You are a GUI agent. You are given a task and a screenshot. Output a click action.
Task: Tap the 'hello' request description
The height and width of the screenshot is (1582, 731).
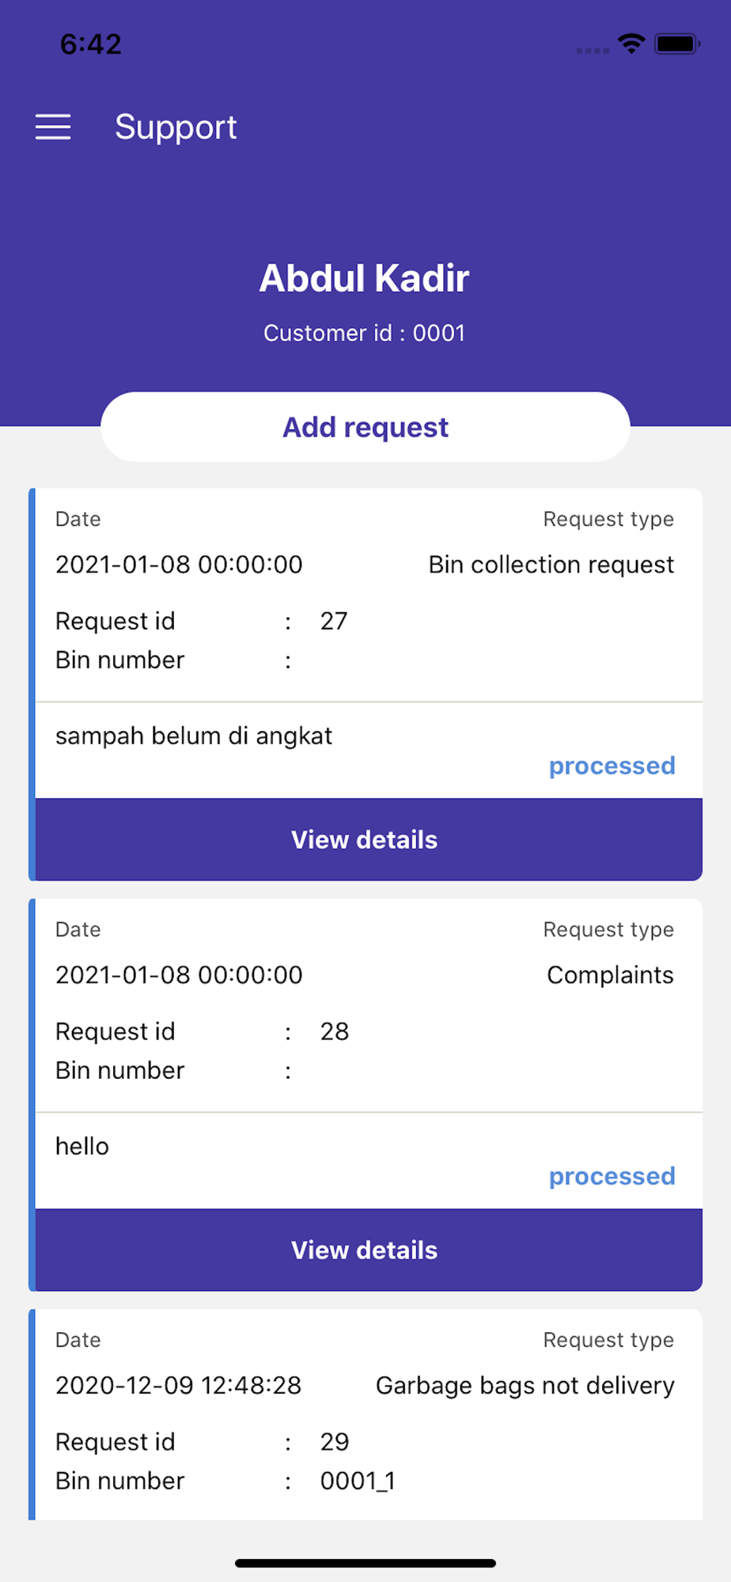pos(82,1146)
